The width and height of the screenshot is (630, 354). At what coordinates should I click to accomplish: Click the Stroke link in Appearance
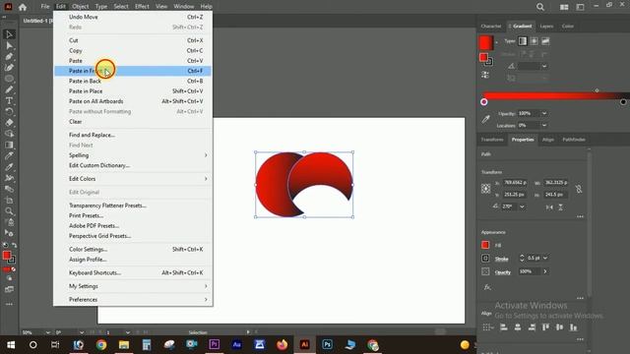501,259
